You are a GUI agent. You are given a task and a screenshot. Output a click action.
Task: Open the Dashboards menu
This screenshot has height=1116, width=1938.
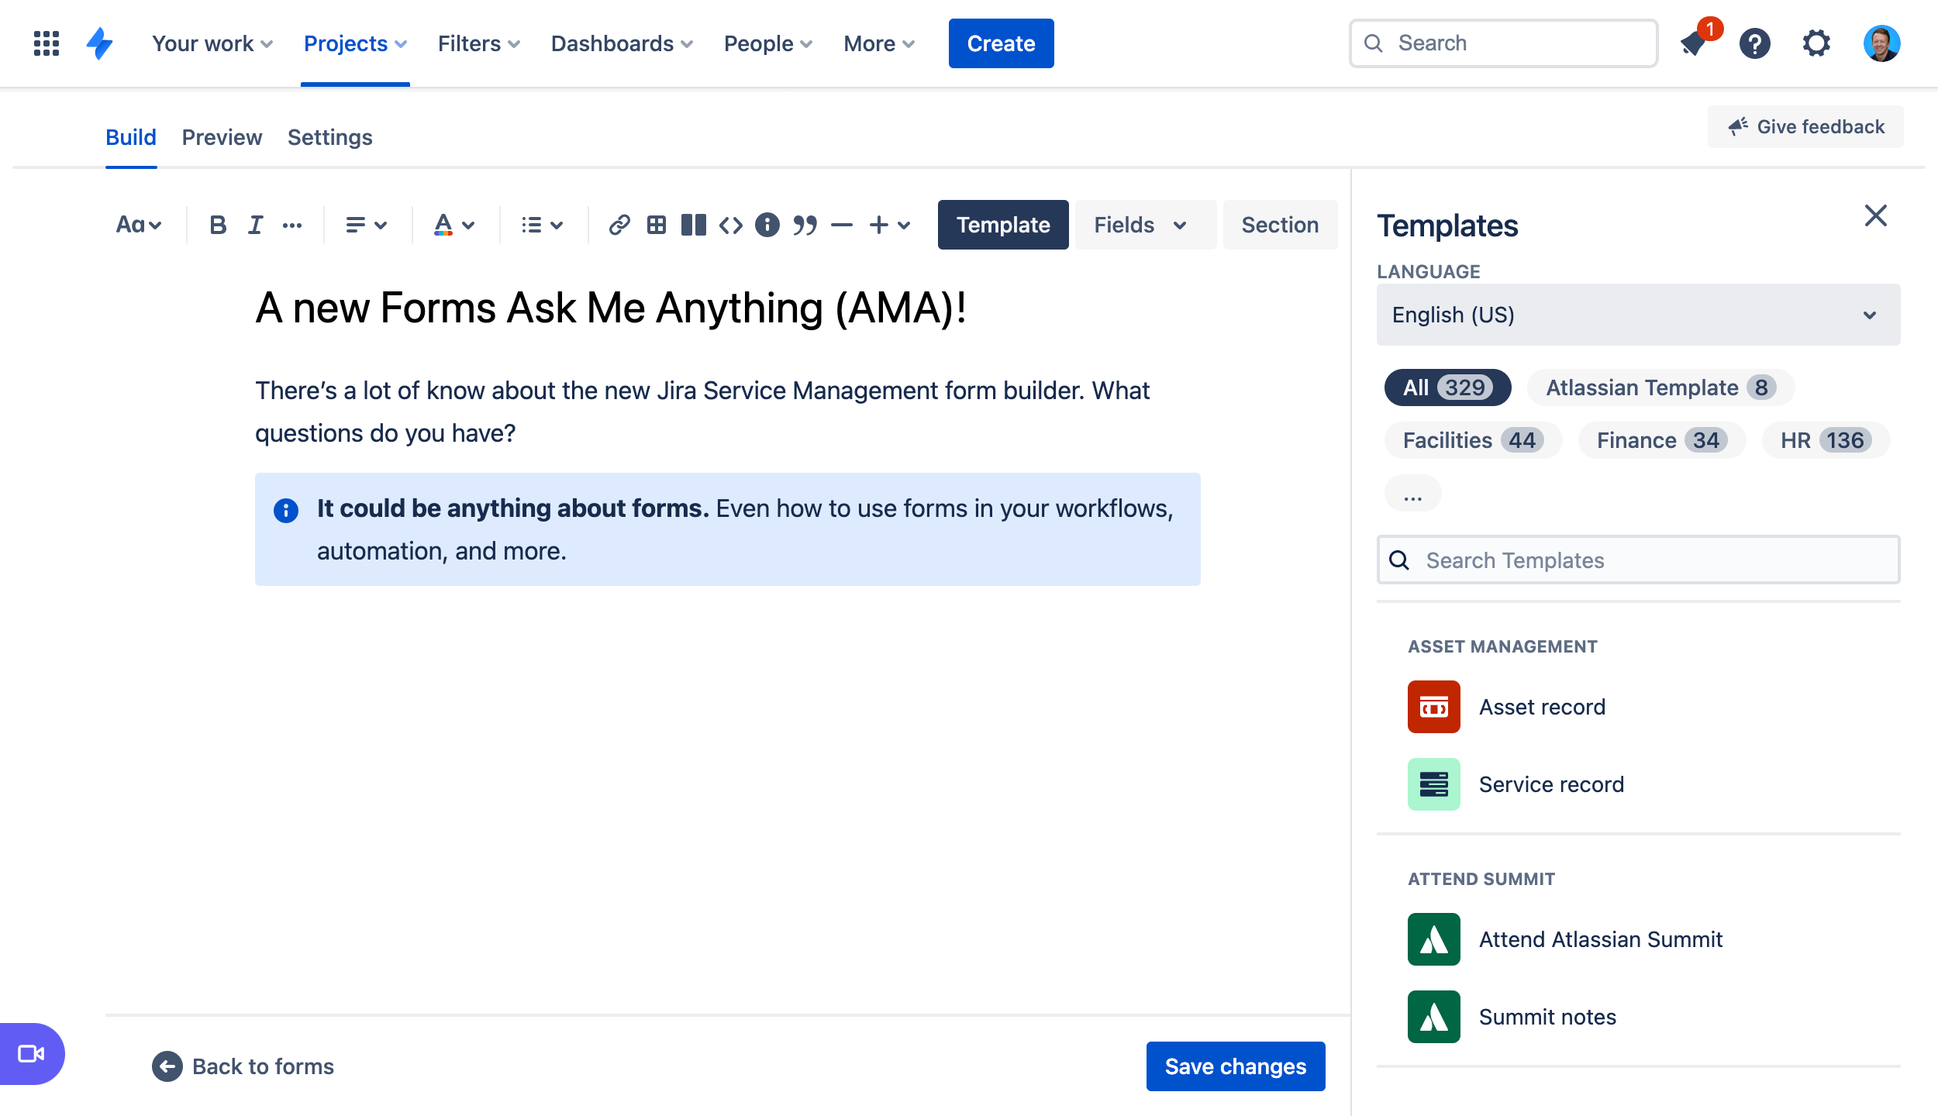[x=622, y=43]
